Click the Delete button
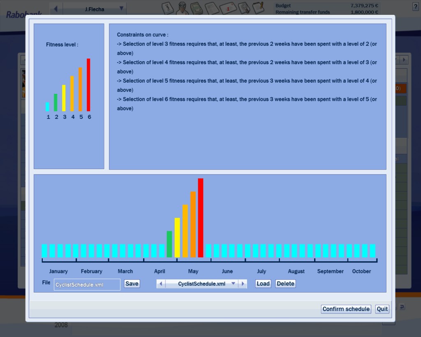The image size is (421, 337). (x=285, y=284)
